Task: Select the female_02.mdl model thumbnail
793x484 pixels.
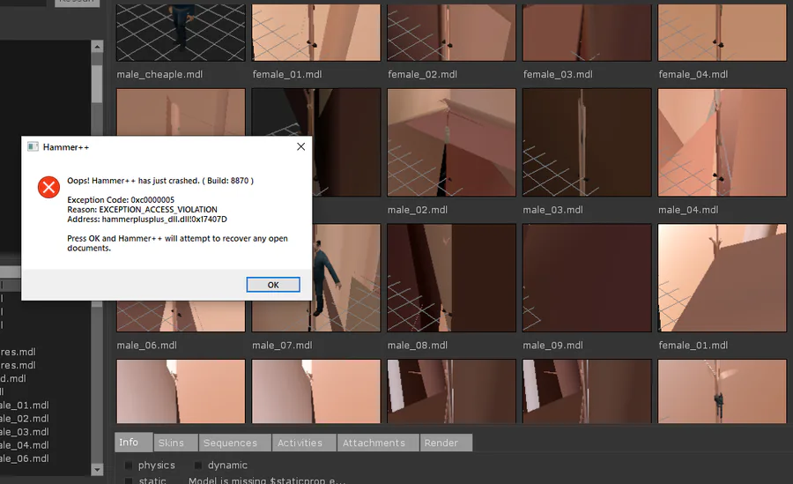Action: [x=452, y=33]
